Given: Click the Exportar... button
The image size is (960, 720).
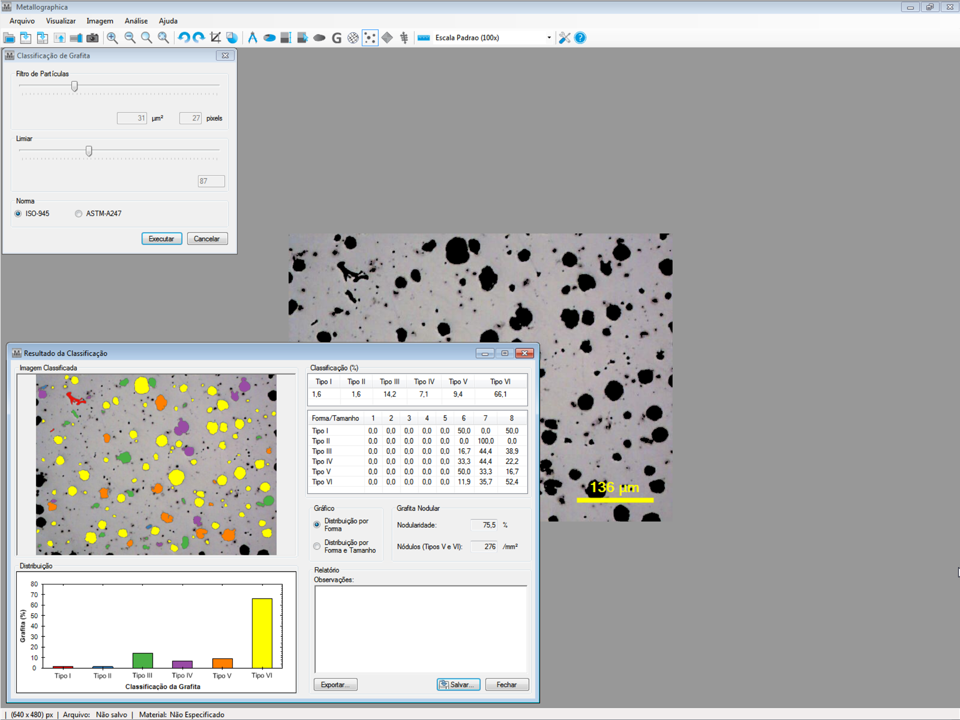Looking at the screenshot, I should pyautogui.click(x=336, y=685).
